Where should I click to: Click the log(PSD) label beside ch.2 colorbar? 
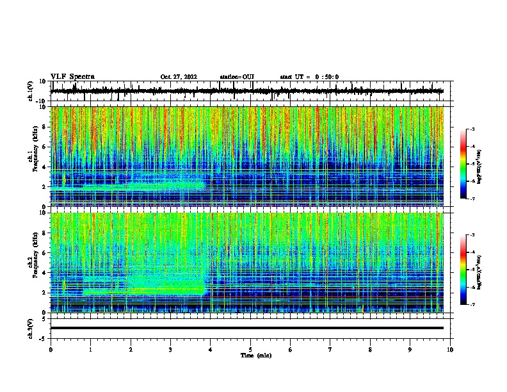point(479,272)
